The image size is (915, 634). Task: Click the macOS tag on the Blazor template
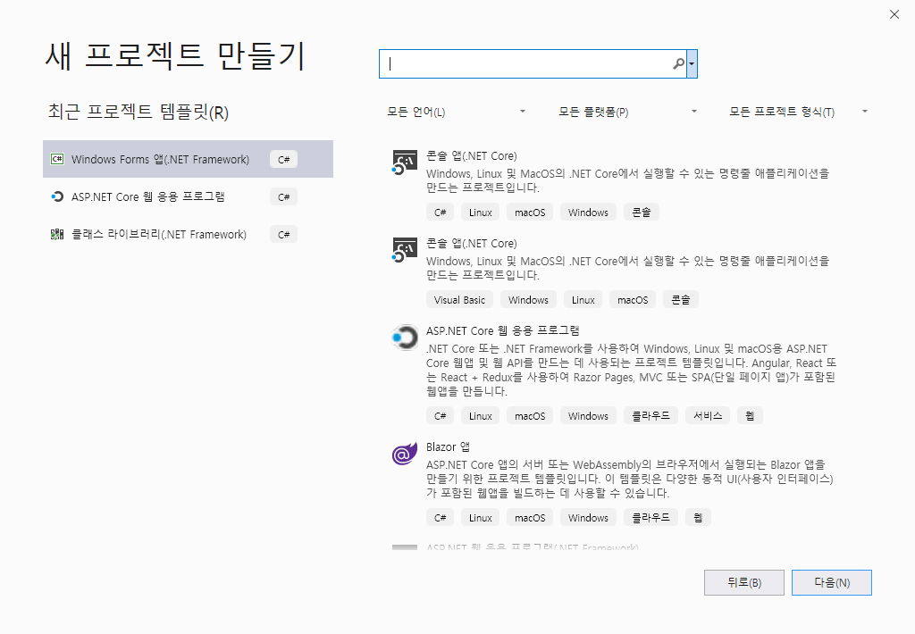click(x=530, y=517)
